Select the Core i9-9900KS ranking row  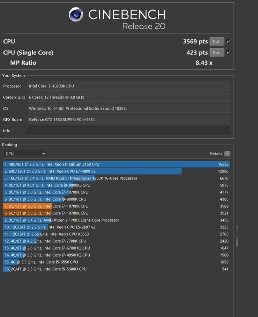coord(117,185)
